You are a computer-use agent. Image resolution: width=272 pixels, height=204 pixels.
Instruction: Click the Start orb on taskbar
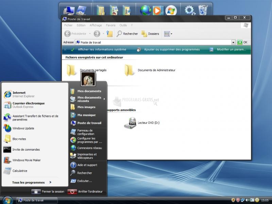[x=7, y=200]
